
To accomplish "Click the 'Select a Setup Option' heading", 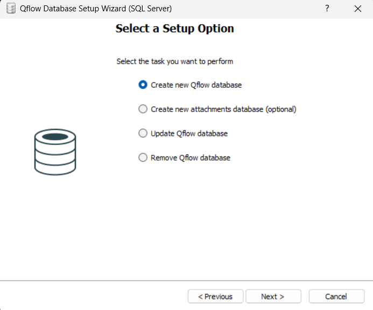I will point(175,29).
